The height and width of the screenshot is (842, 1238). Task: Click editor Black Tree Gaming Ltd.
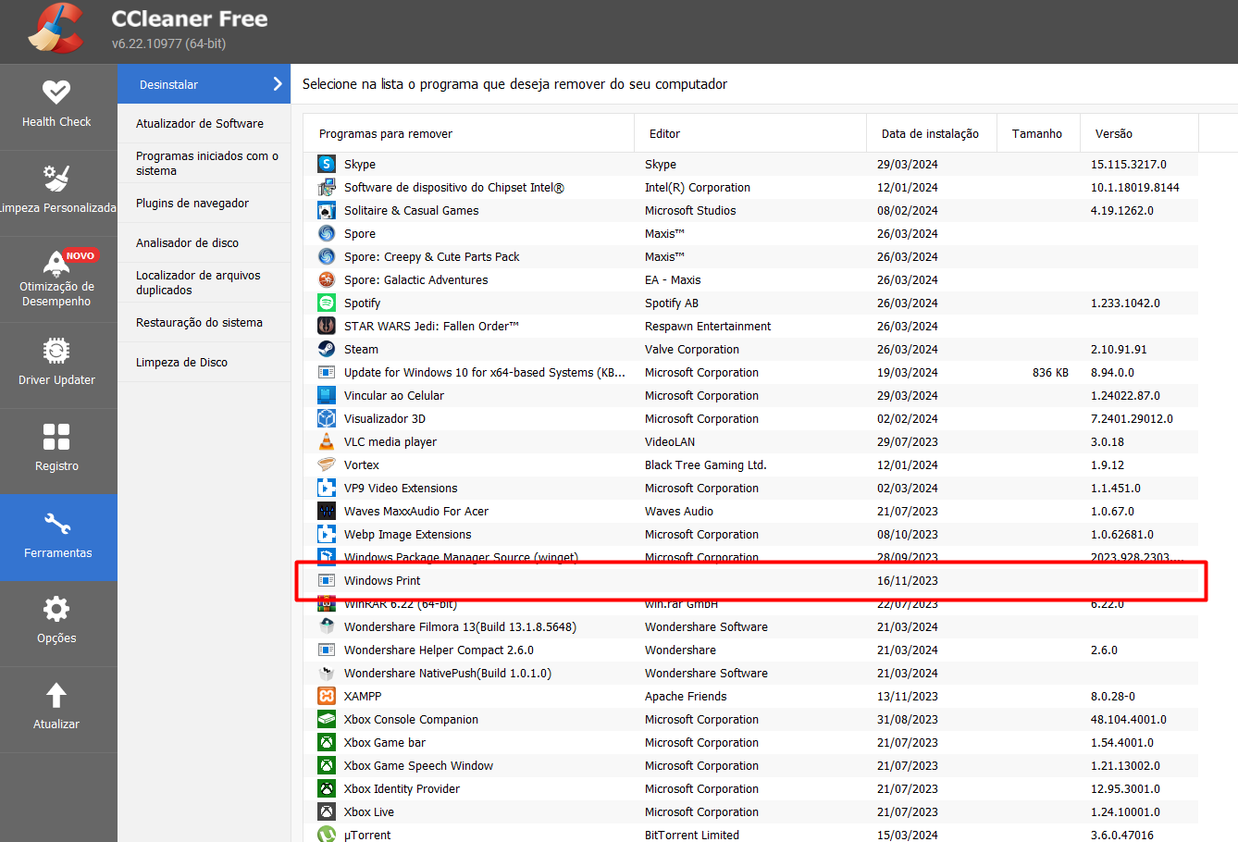point(706,464)
